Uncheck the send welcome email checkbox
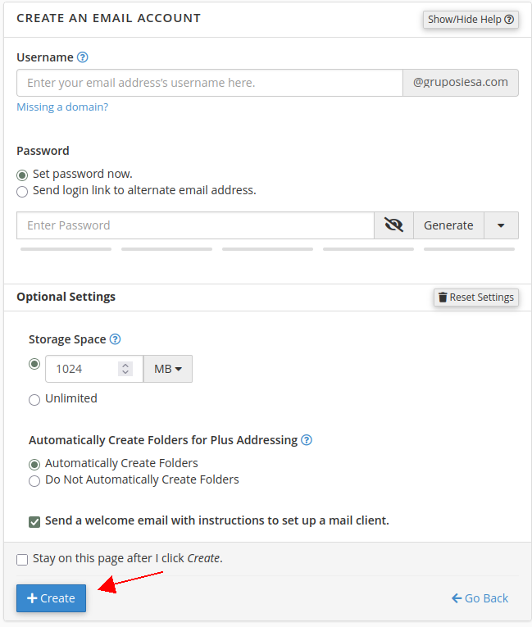532x627 pixels. [x=34, y=521]
